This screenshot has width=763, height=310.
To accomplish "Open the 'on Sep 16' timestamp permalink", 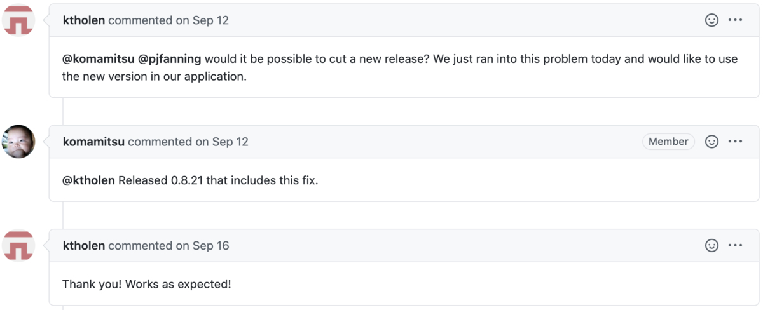I will click(x=202, y=246).
